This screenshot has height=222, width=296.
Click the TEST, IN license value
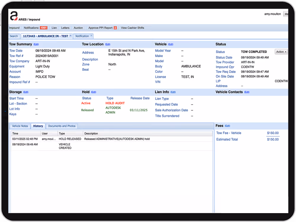click(x=187, y=77)
